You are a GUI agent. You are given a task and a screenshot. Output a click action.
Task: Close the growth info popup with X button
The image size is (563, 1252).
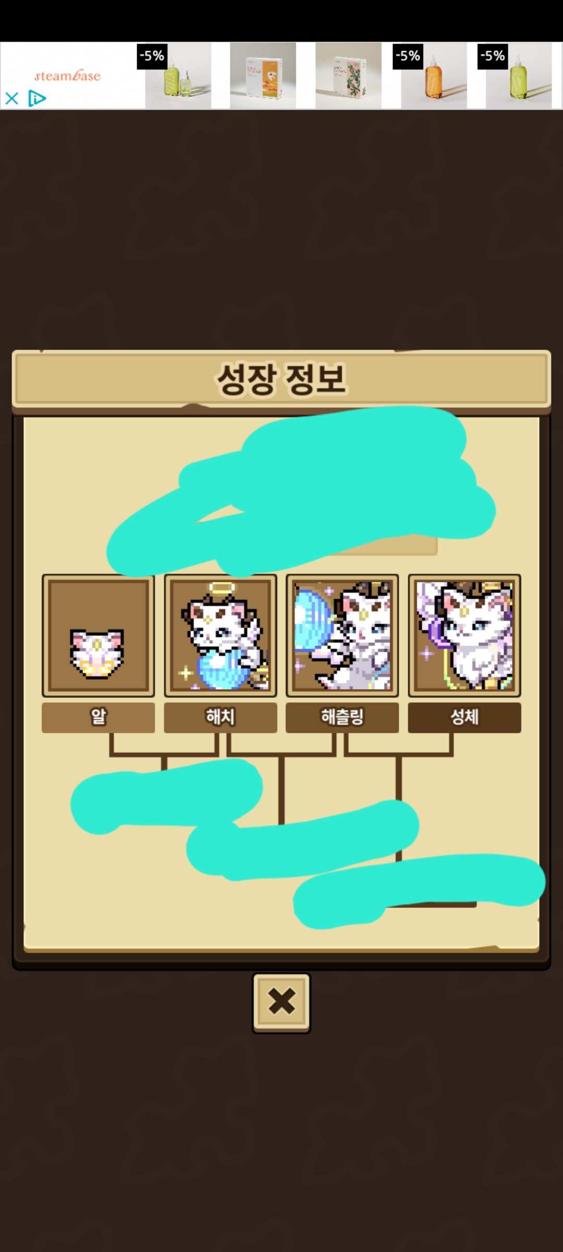281,1002
